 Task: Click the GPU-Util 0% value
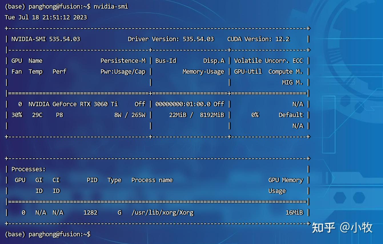(x=254, y=115)
